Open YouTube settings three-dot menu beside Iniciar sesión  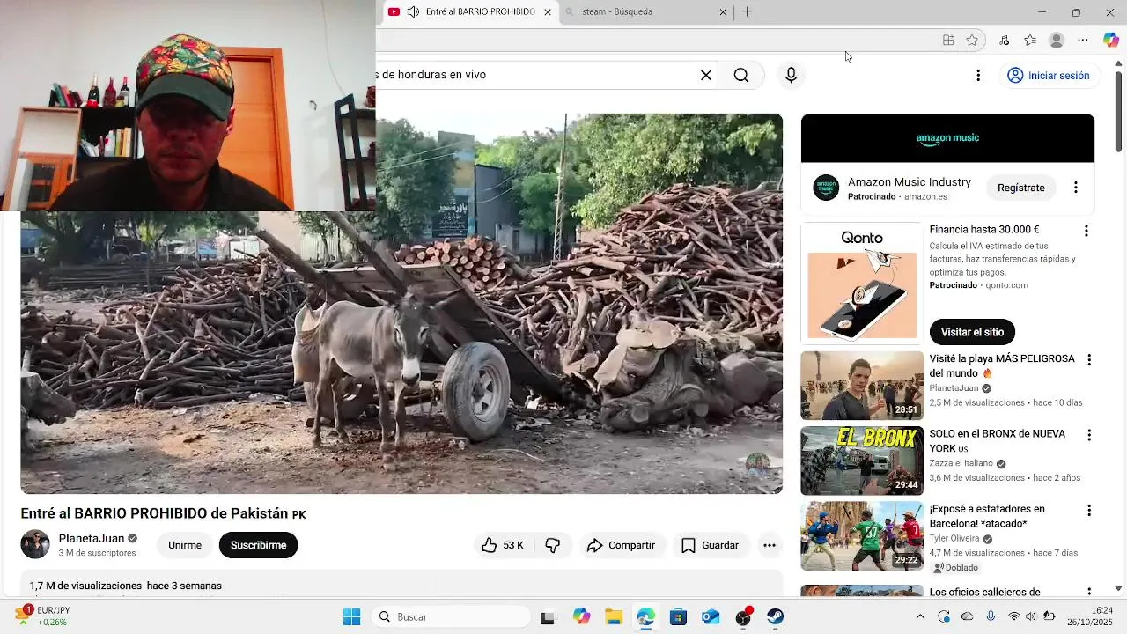[977, 76]
